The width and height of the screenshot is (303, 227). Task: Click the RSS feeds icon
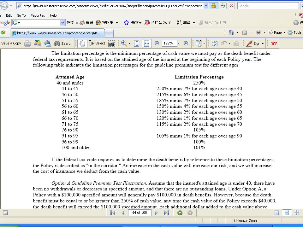tap(244, 32)
